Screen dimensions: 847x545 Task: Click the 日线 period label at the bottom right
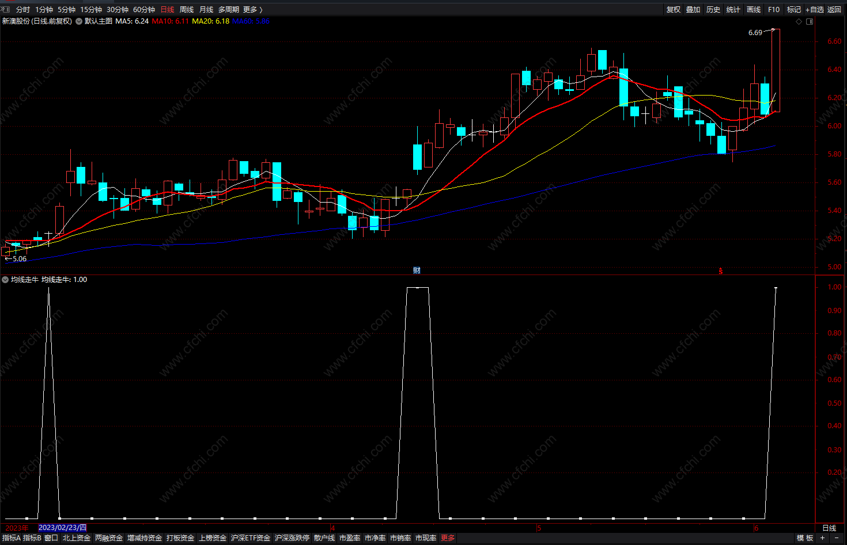pos(829,528)
